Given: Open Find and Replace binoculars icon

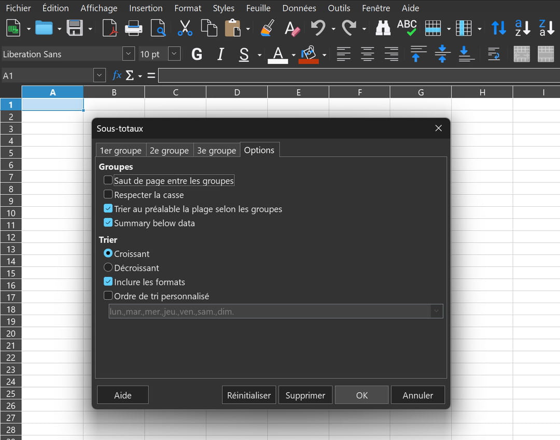Looking at the screenshot, I should pos(383,28).
